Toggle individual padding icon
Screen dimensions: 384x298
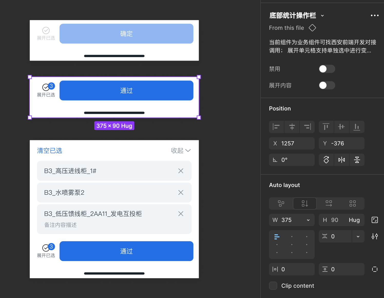[x=375, y=269]
